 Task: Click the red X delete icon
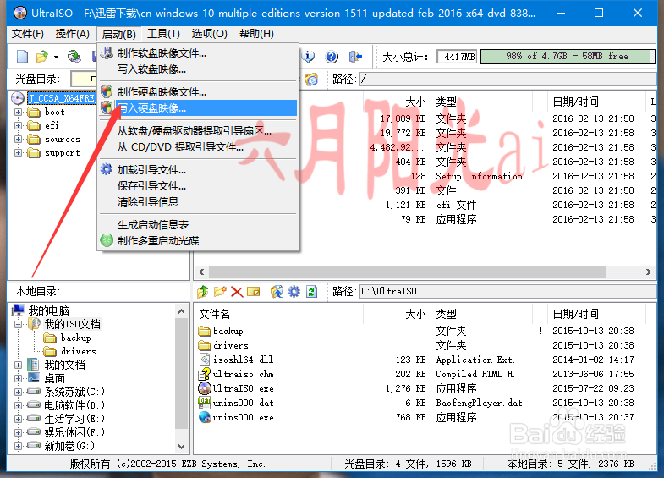coord(237,292)
